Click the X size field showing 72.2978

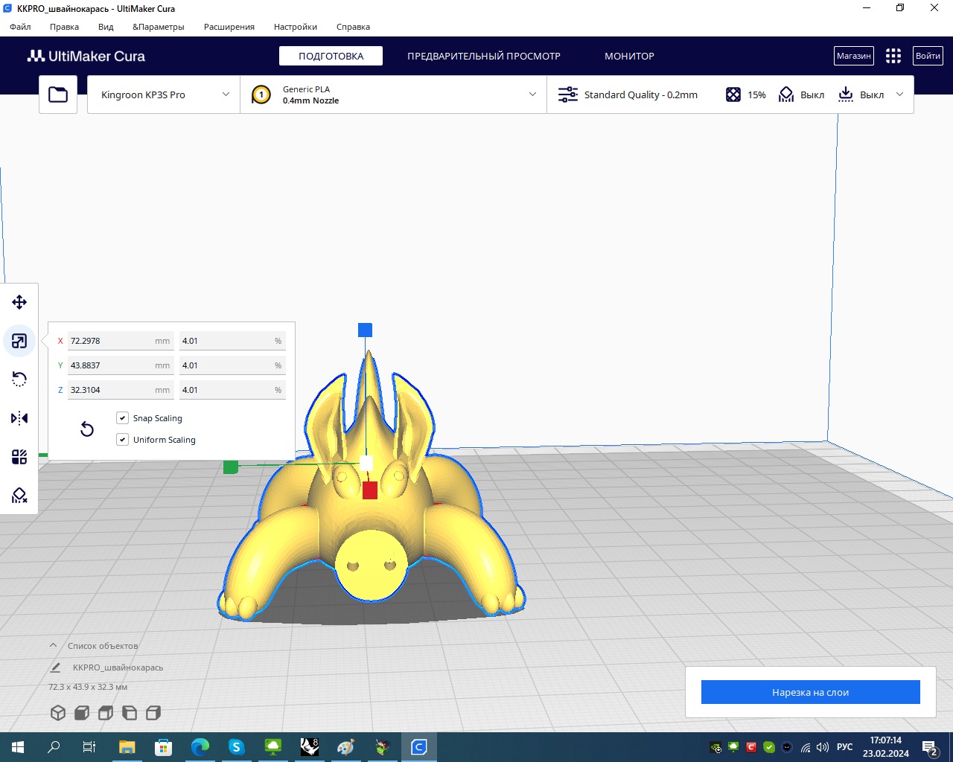pos(121,341)
